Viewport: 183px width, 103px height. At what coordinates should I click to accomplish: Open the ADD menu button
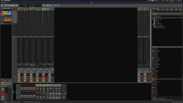click(x=44, y=5)
